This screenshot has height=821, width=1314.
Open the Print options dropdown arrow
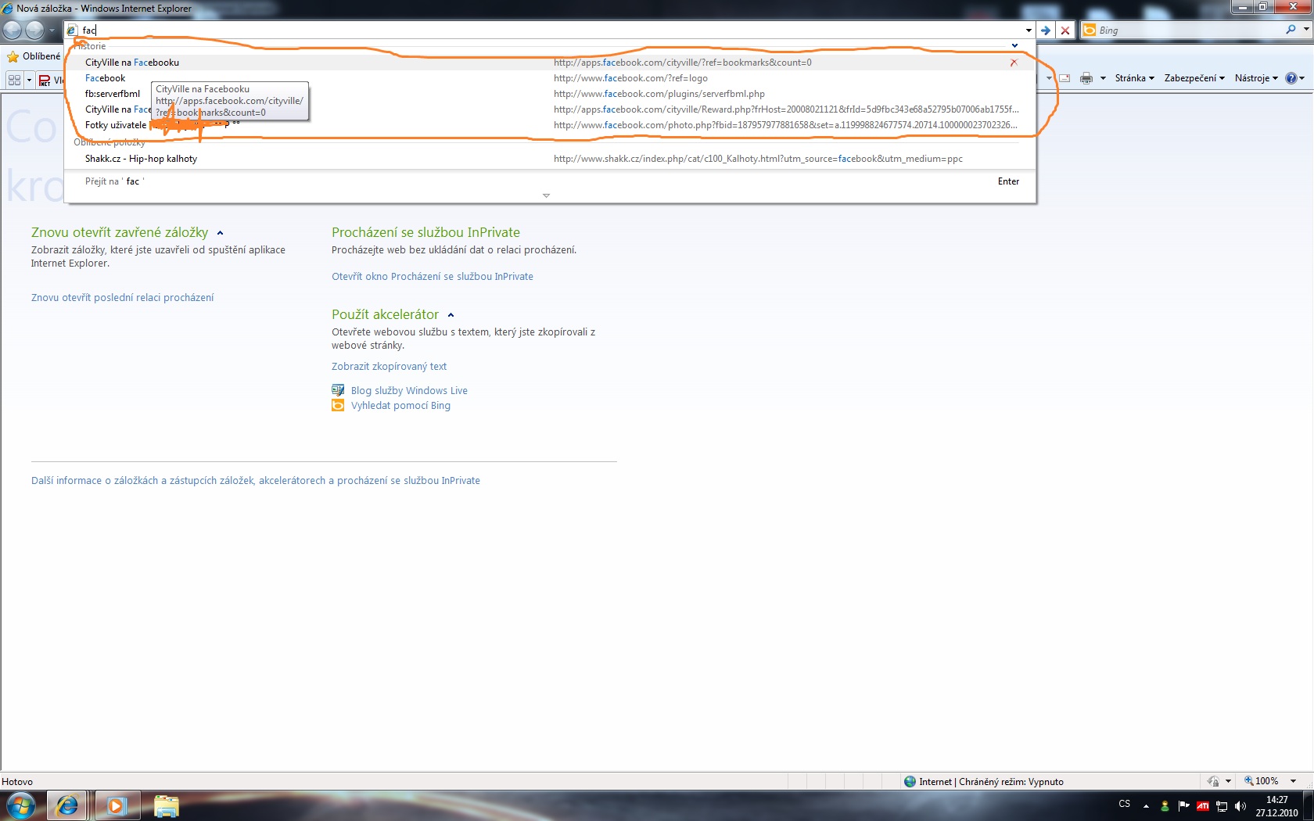click(x=1103, y=78)
